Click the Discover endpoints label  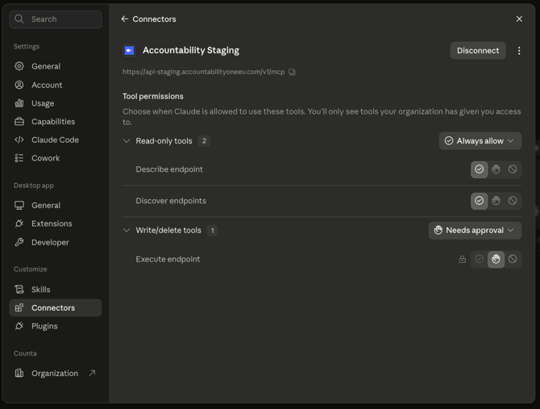click(x=171, y=201)
